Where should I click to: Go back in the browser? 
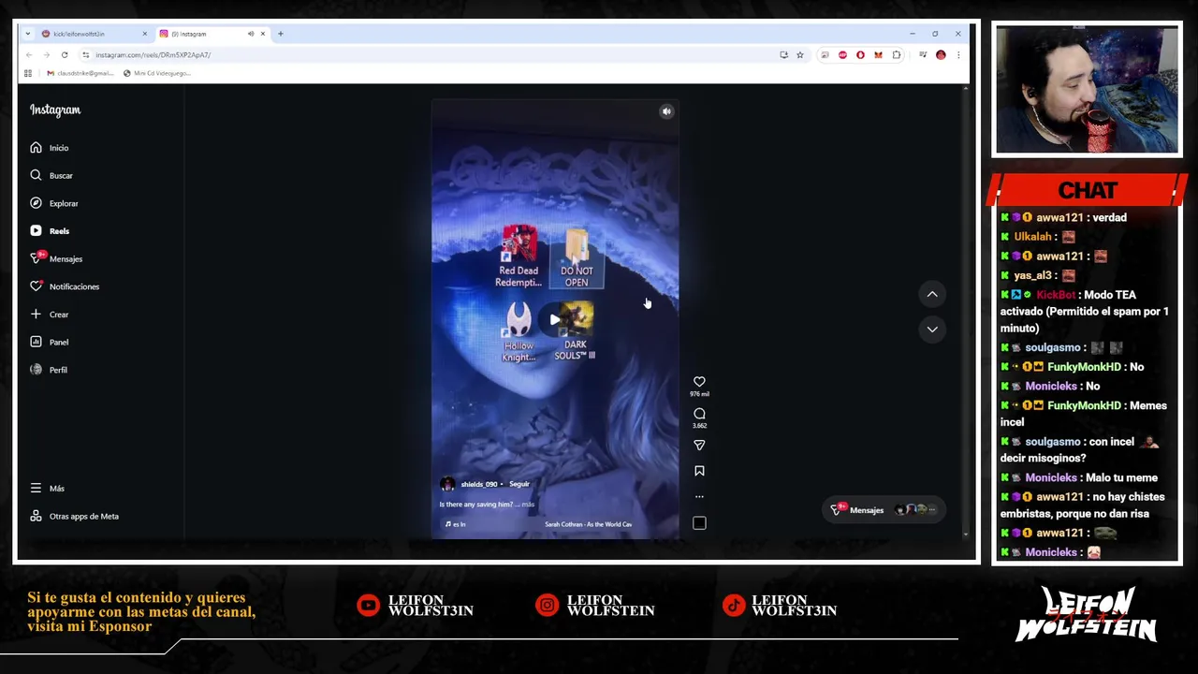point(28,55)
